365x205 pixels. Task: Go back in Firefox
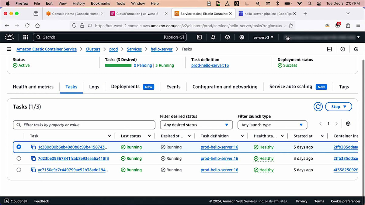click(7, 26)
